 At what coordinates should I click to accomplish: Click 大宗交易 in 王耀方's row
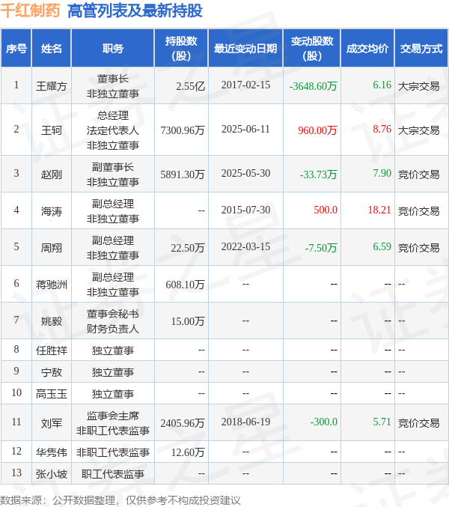click(x=418, y=86)
